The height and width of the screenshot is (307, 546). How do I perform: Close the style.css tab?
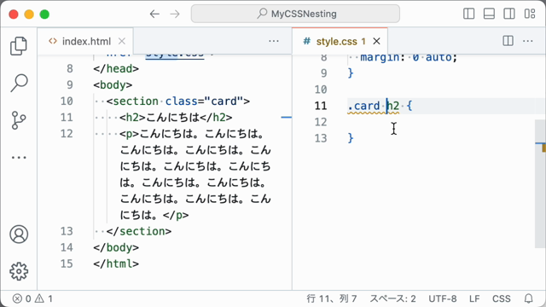coord(376,42)
